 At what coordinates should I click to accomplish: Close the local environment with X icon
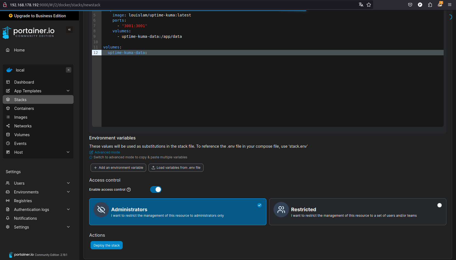click(x=69, y=70)
